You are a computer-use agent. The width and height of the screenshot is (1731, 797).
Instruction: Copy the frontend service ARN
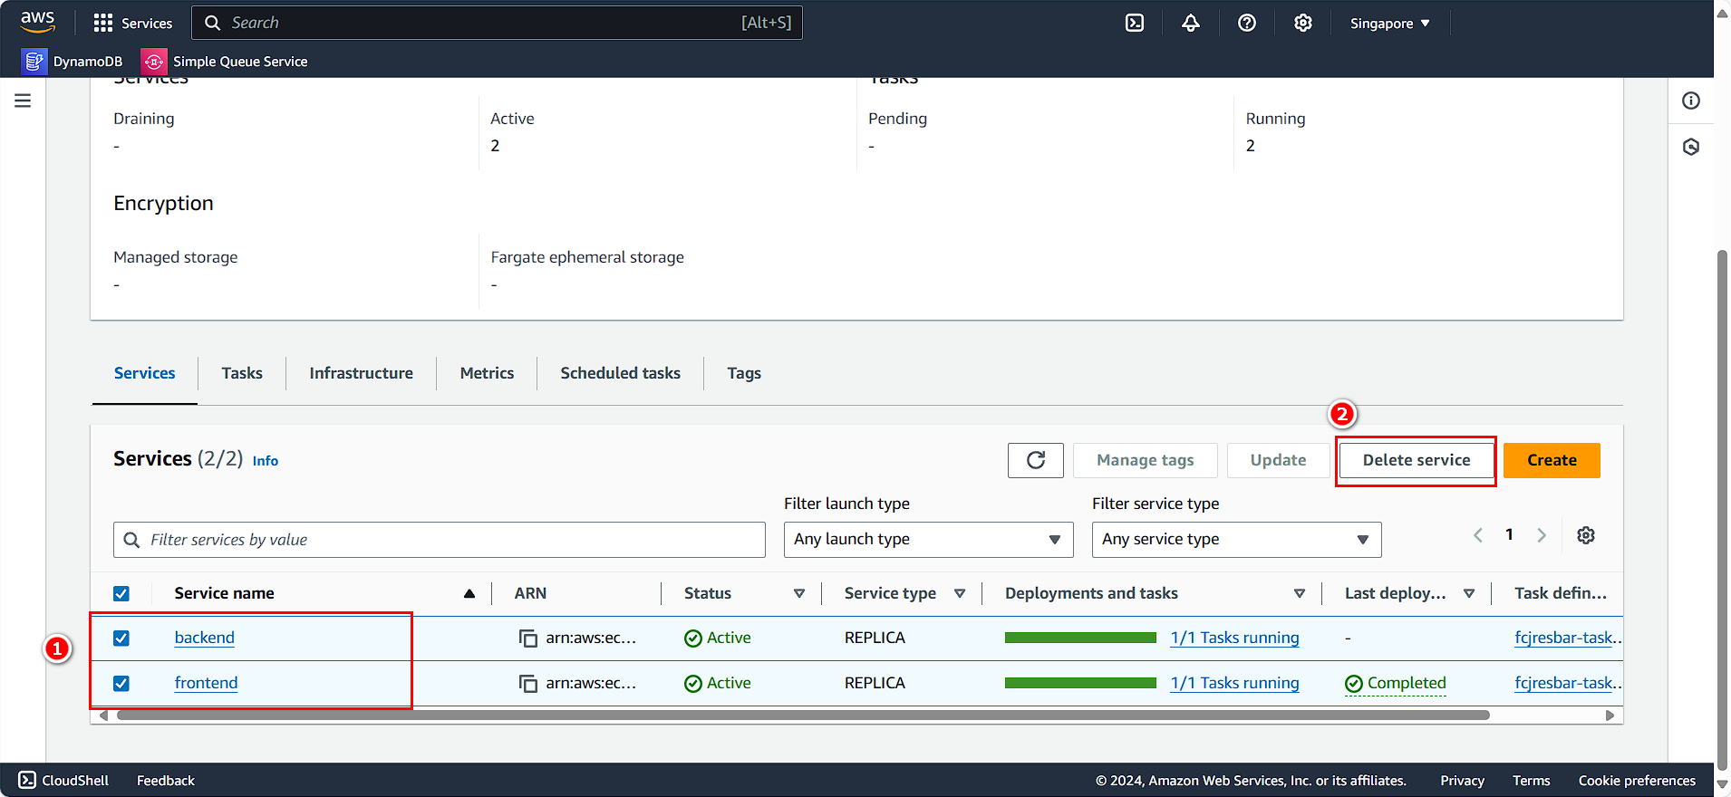tap(528, 684)
